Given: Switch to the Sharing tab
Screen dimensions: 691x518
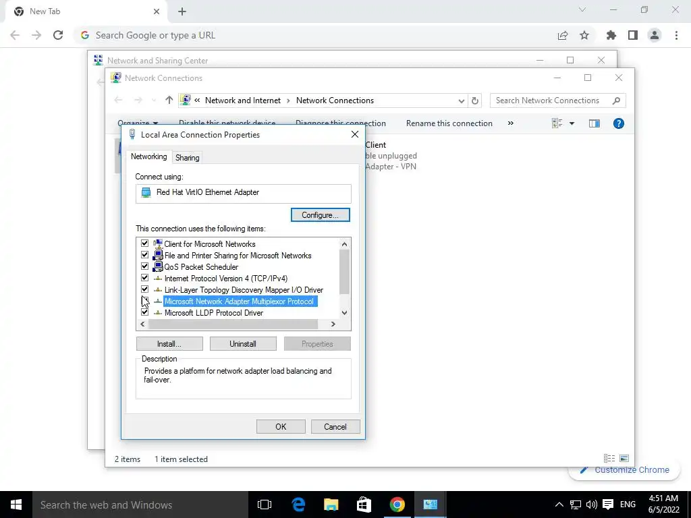Looking at the screenshot, I should point(188,158).
